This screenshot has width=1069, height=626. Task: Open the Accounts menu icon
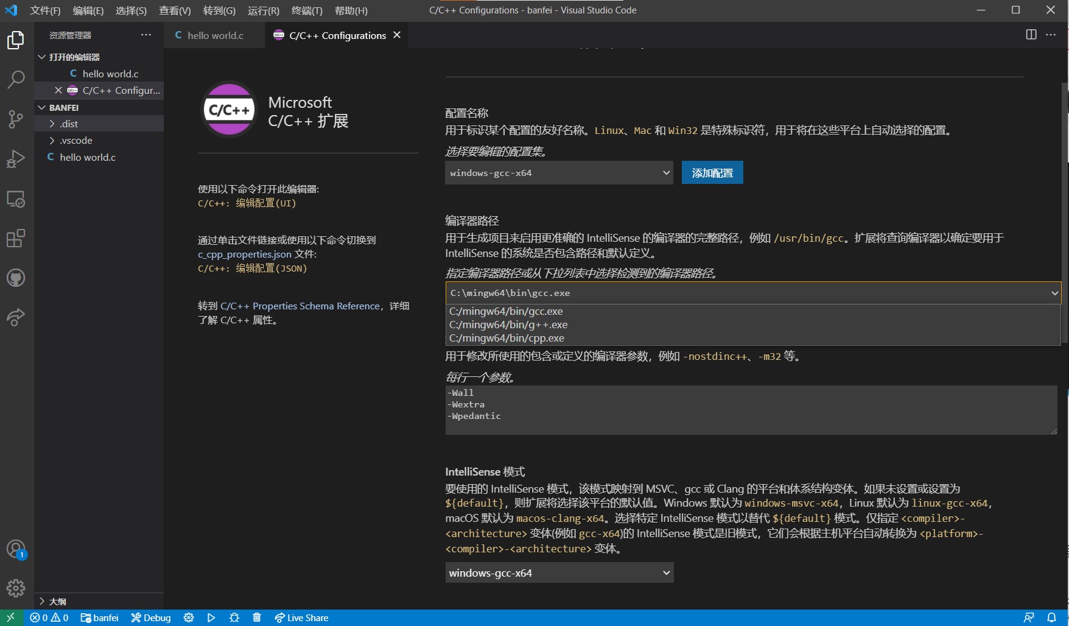16,549
